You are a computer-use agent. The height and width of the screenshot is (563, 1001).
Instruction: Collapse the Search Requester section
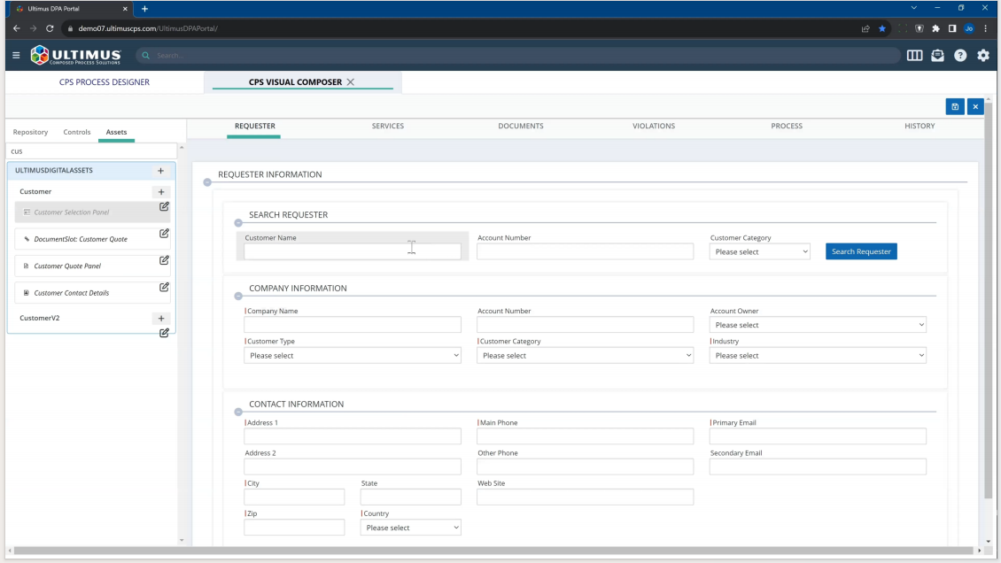(238, 223)
